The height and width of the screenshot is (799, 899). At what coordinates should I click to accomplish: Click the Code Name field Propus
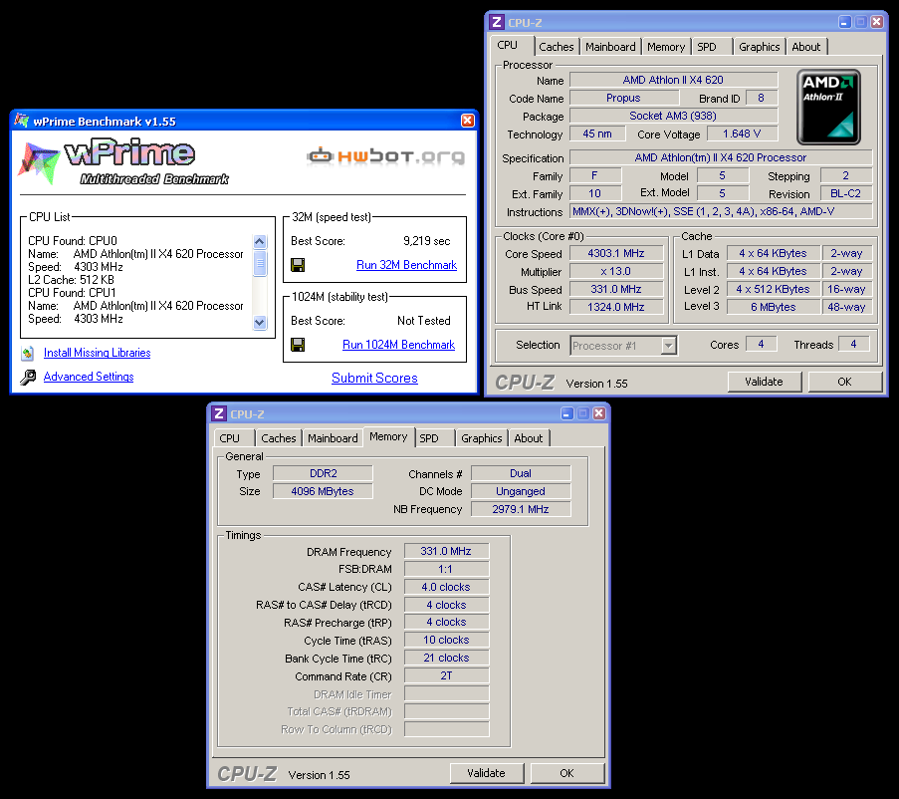pos(624,98)
